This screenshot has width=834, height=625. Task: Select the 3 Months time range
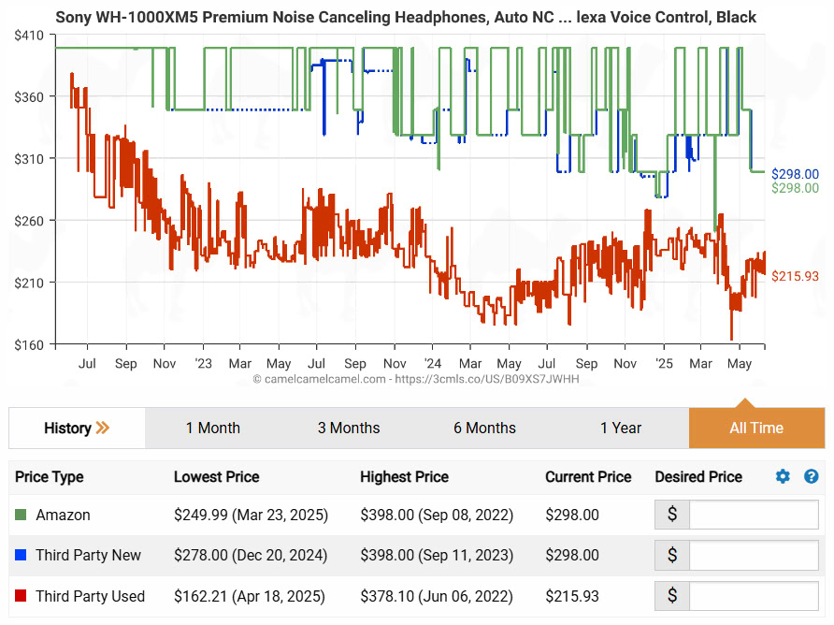348,429
